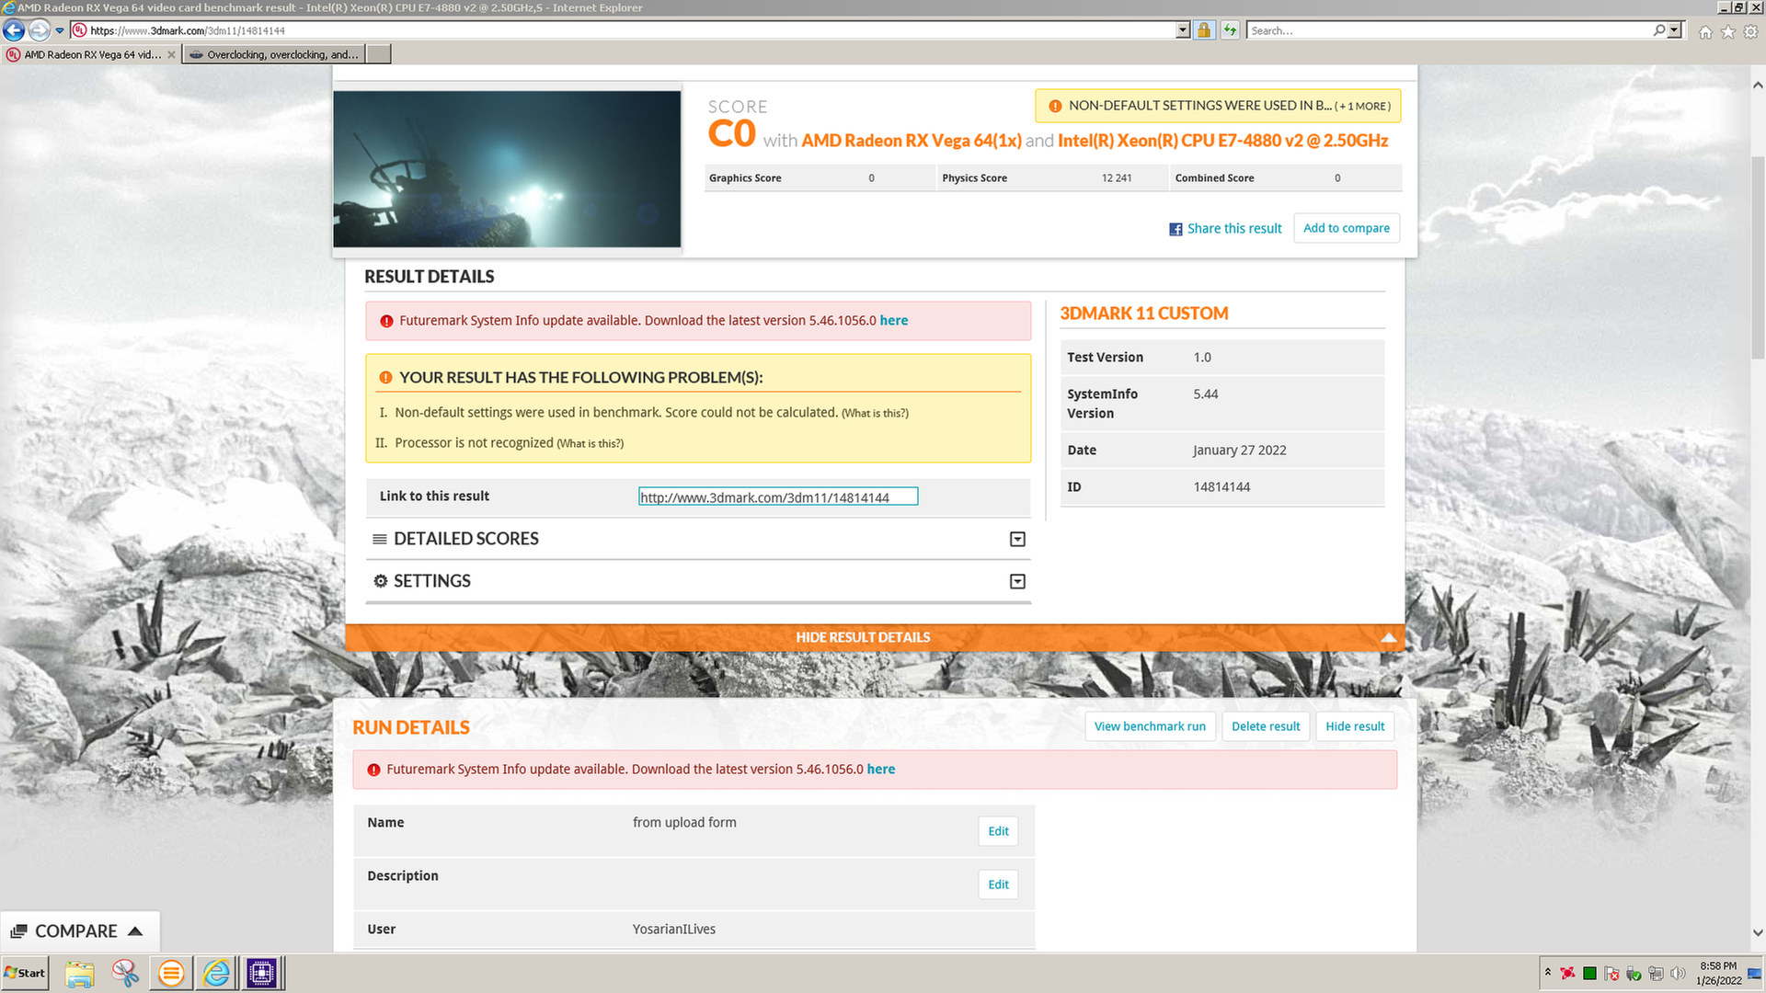Viewport: 1766px width, 993px height.
Task: Click 'here' link in Result Details update notice
Action: 893,320
